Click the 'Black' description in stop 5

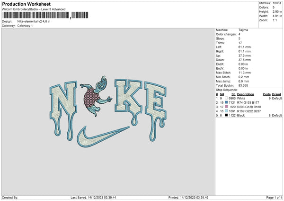pos(241,115)
